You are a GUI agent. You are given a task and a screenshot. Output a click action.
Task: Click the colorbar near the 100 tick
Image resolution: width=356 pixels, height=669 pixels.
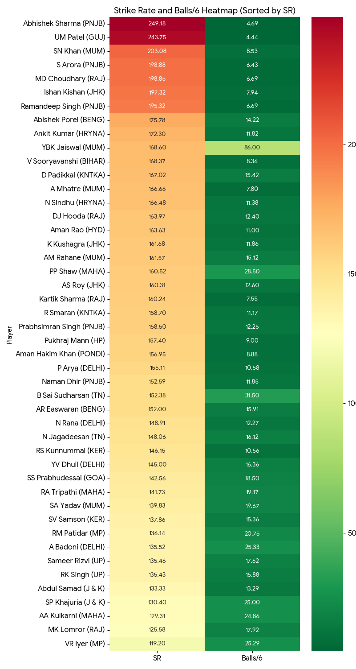327,403
